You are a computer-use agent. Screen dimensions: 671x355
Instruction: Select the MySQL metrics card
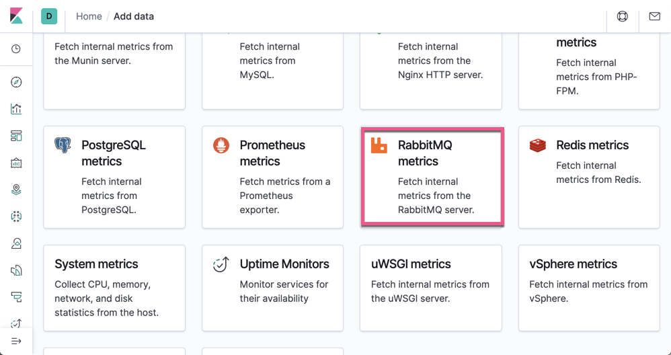tap(272, 71)
